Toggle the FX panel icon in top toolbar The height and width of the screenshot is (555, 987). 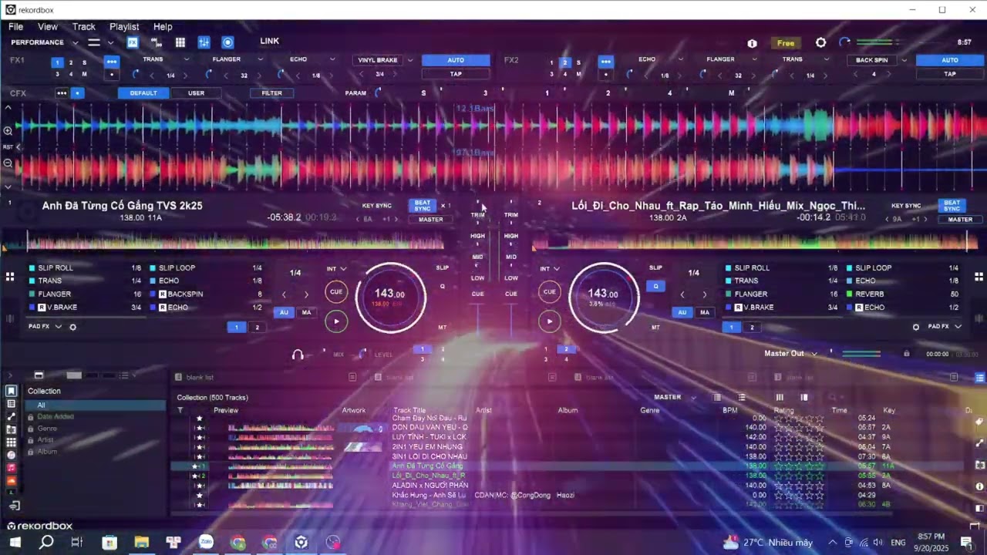[x=133, y=42]
